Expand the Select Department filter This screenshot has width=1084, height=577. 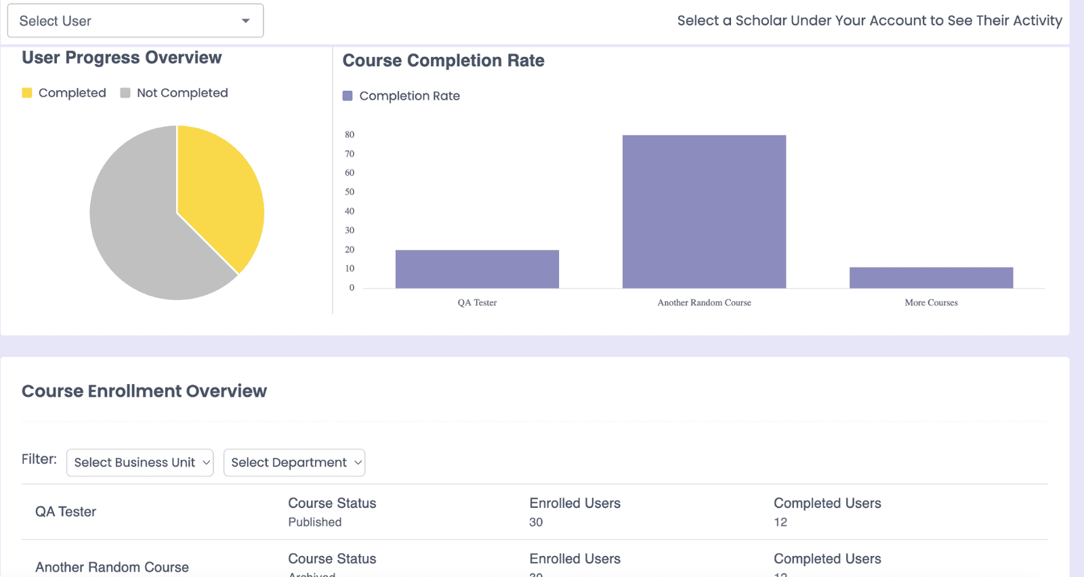pyautogui.click(x=294, y=463)
